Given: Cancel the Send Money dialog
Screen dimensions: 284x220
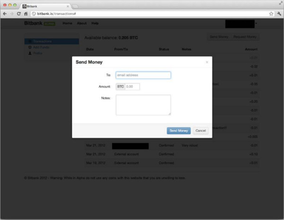Looking at the screenshot, I should click(x=201, y=131).
